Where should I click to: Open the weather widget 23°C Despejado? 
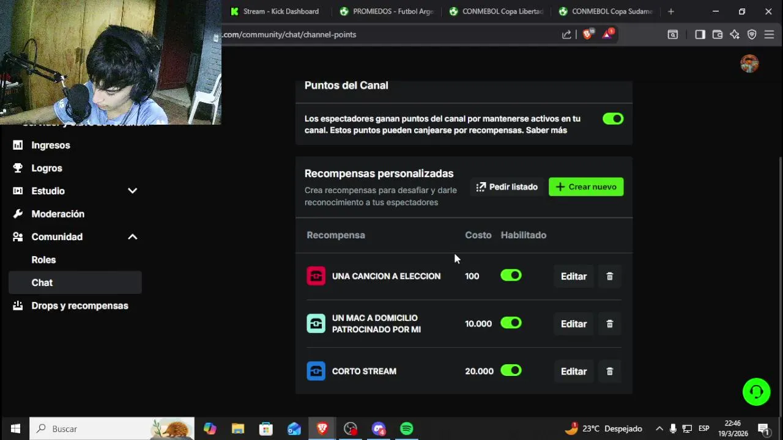coord(603,429)
